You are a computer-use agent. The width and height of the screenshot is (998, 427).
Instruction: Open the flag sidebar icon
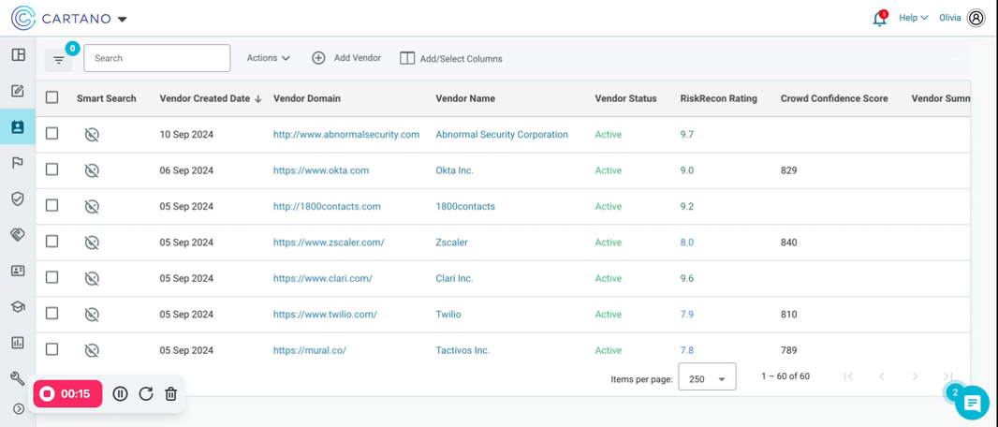pos(18,163)
